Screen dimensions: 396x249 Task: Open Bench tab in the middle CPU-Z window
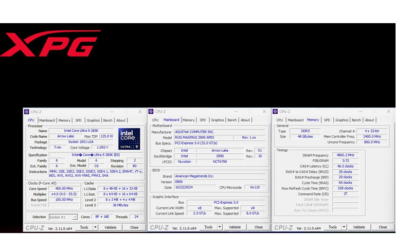(x=232, y=120)
